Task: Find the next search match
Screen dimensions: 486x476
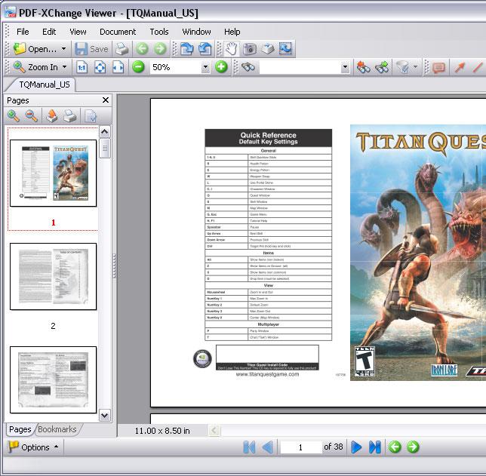Action: (382, 67)
